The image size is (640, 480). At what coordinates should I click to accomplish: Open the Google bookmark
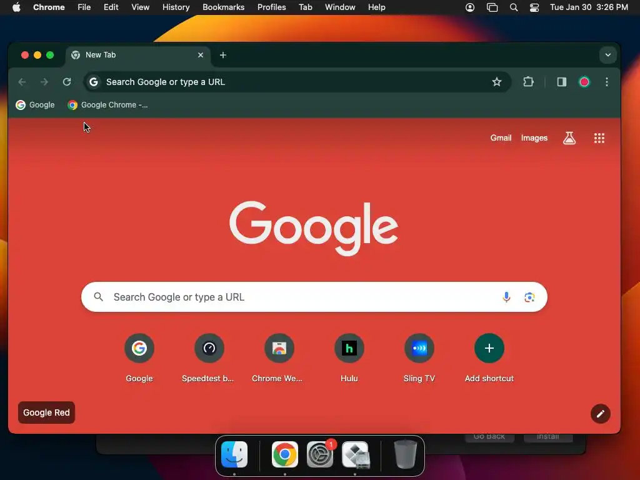(35, 105)
